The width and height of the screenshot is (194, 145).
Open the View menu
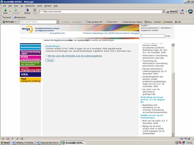[x=16, y=6]
